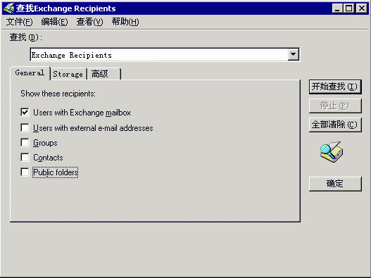Check the Groups checkbox
The width and height of the screenshot is (371, 278).
tap(25, 142)
